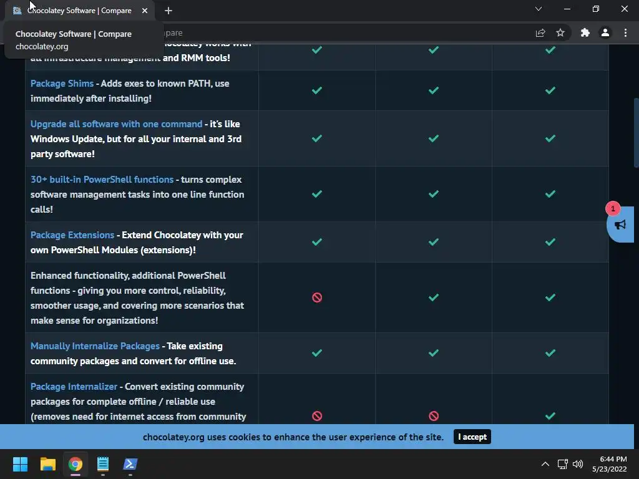Open tab search dropdown chevron
Viewport: 639px width, 479px height.
[539, 9]
